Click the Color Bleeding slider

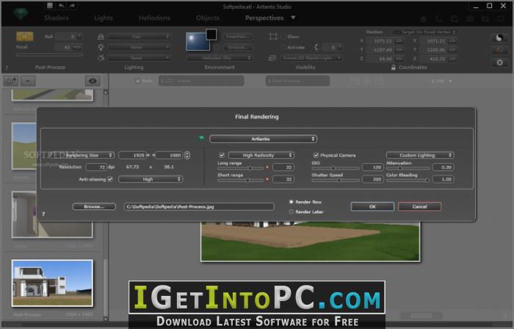pyautogui.click(x=408, y=181)
